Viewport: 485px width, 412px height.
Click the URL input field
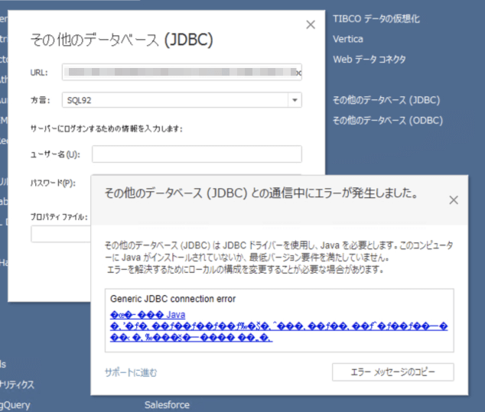point(182,73)
